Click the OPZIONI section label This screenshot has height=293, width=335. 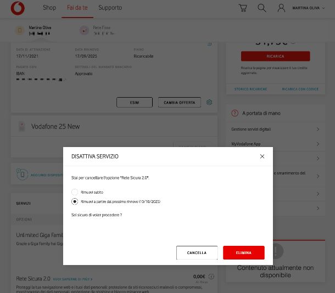click(x=24, y=219)
